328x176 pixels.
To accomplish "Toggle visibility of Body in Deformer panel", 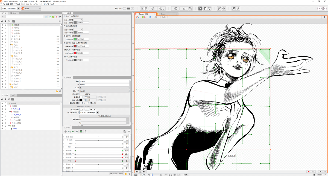I will click(x=2, y=129).
